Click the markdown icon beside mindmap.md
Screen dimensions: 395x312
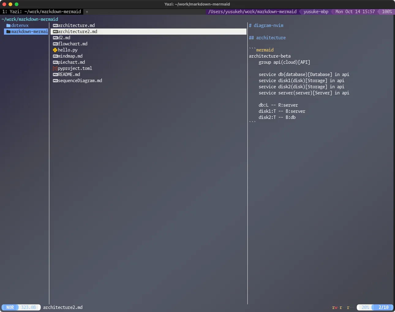tap(55, 56)
